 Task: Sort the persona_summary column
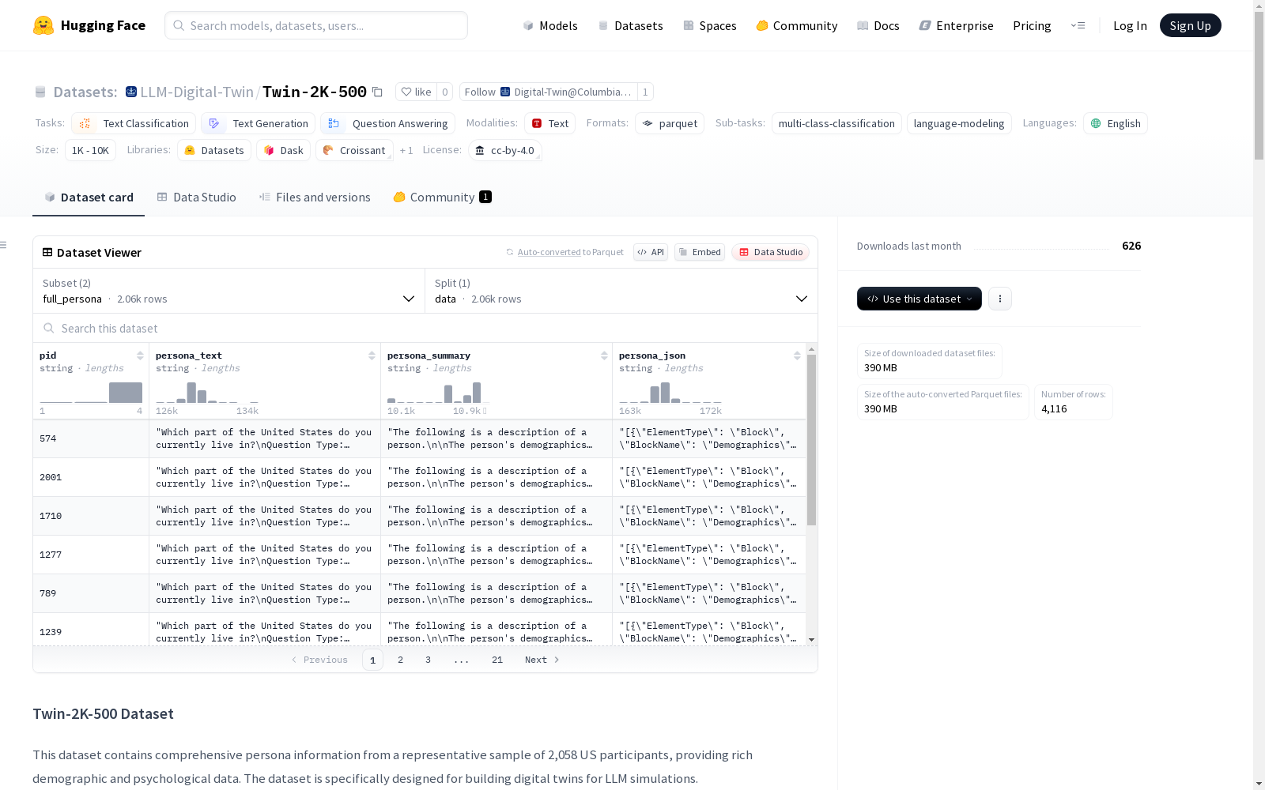coord(604,355)
